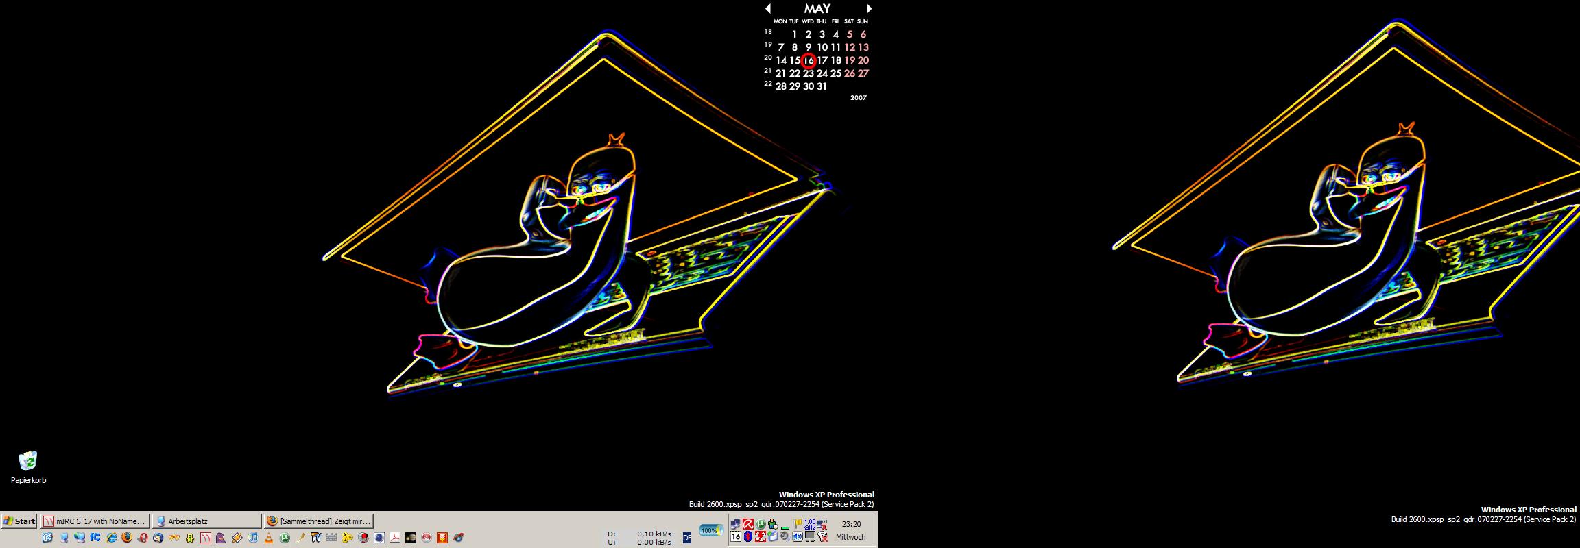Launch mIRC from the quick launch bar

(x=205, y=538)
